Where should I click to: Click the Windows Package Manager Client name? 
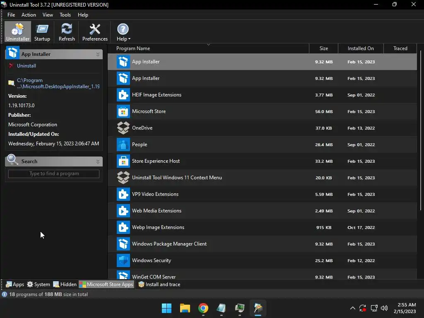tap(169, 244)
